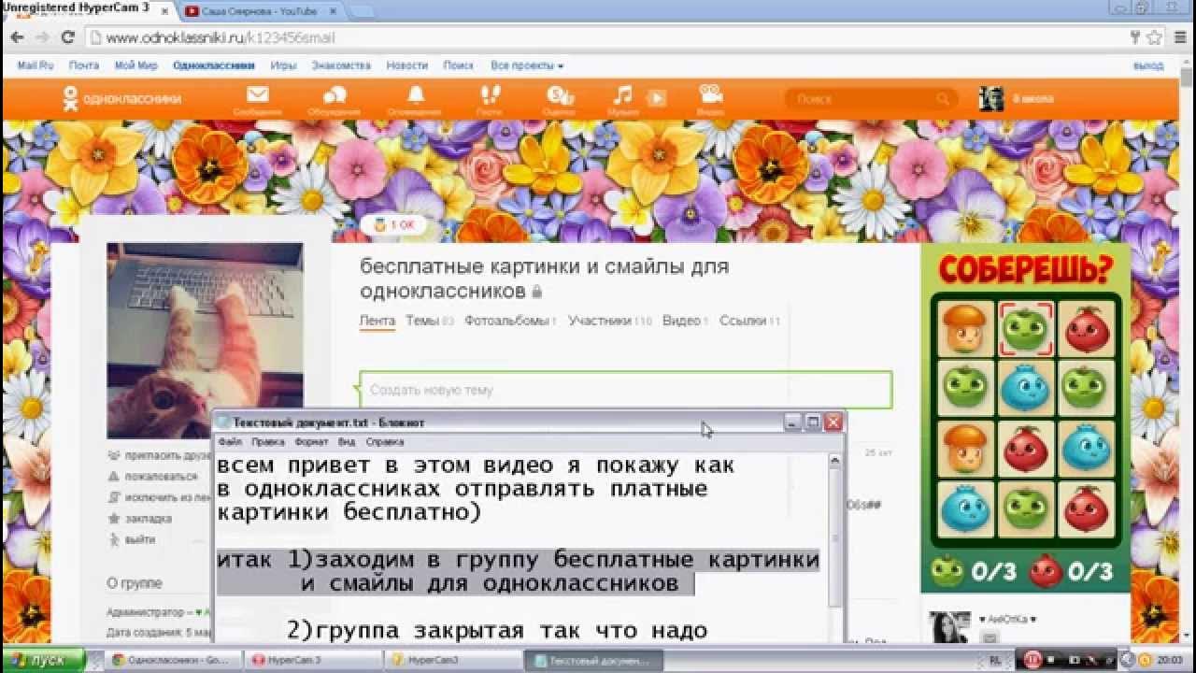This screenshot has height=673, width=1196.
Task: Open the Видео camera icon in orange bar
Action: 710,94
